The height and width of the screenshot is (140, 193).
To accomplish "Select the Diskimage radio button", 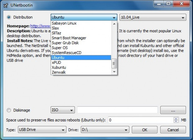I will pos(9,110).
